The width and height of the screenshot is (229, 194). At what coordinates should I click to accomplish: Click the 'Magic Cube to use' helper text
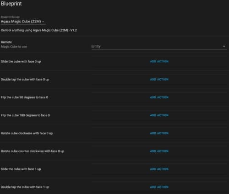(14, 47)
